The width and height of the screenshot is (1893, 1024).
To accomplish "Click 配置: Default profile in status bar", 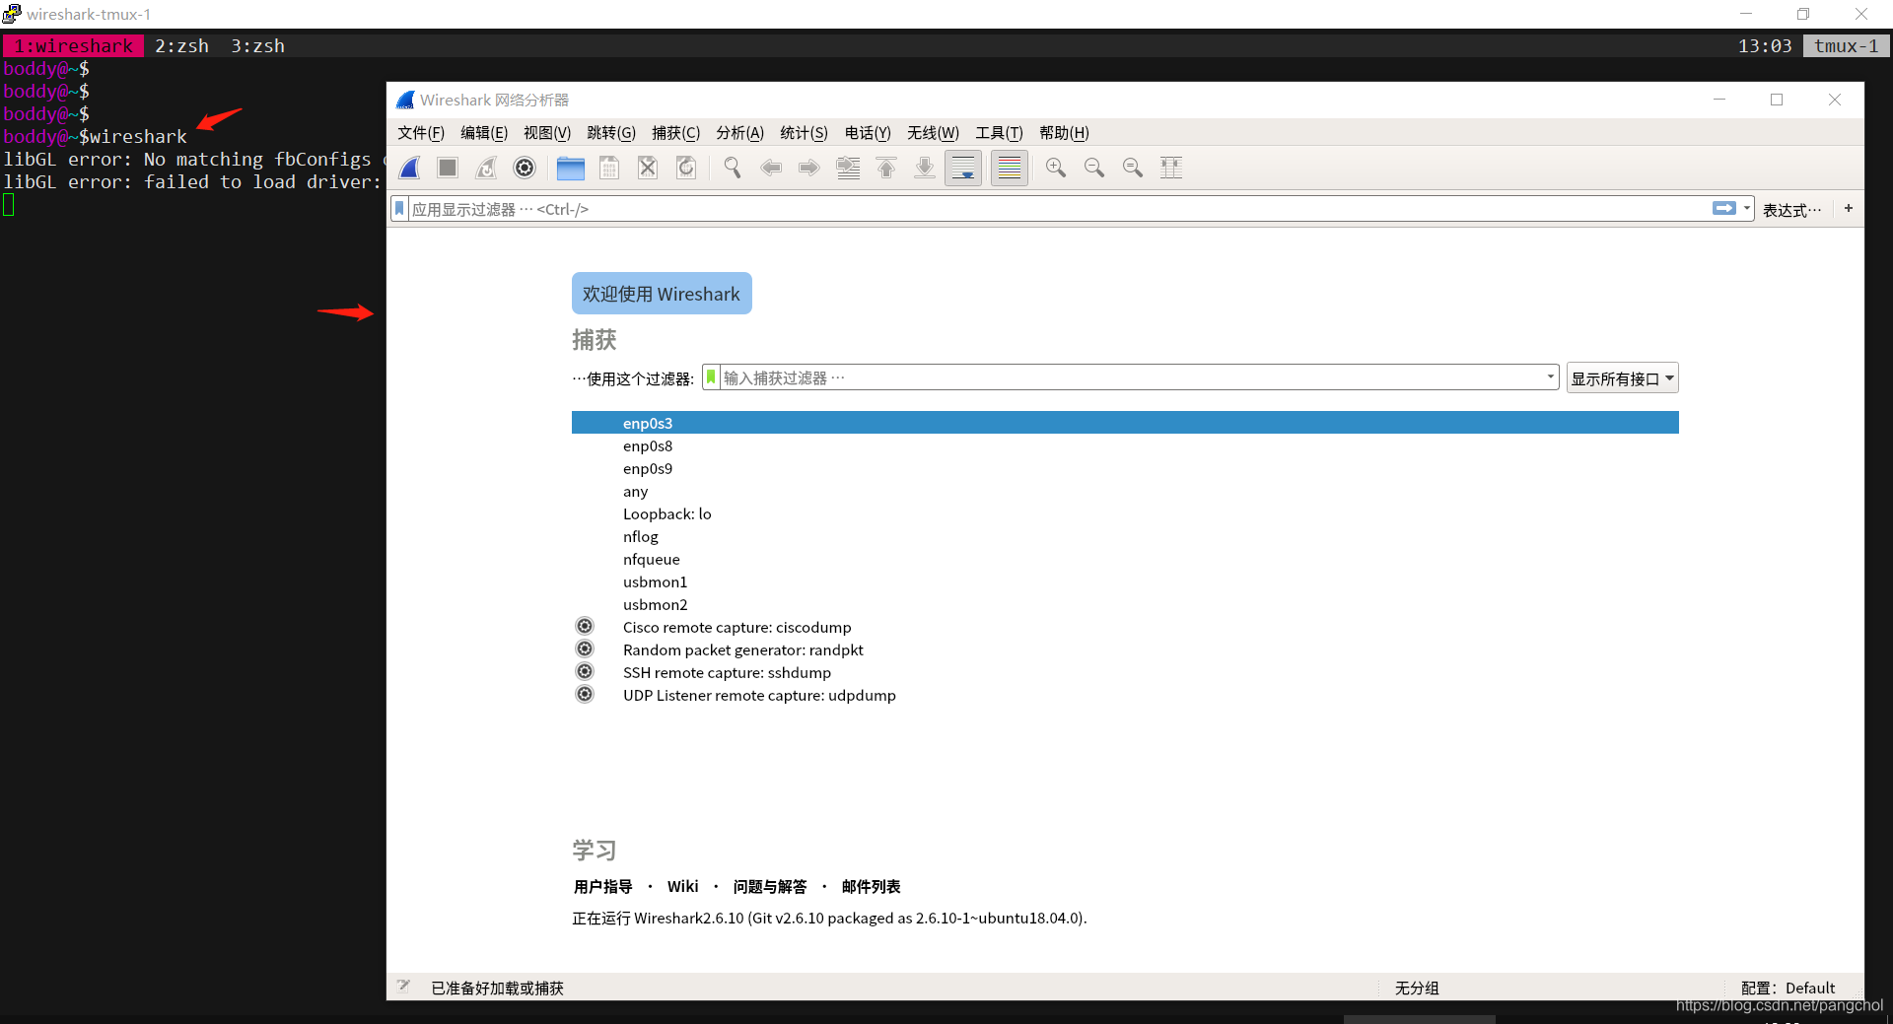I will pyautogui.click(x=1788, y=988).
